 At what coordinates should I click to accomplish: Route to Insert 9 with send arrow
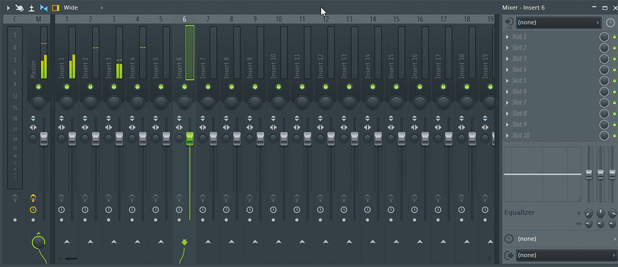click(x=255, y=242)
